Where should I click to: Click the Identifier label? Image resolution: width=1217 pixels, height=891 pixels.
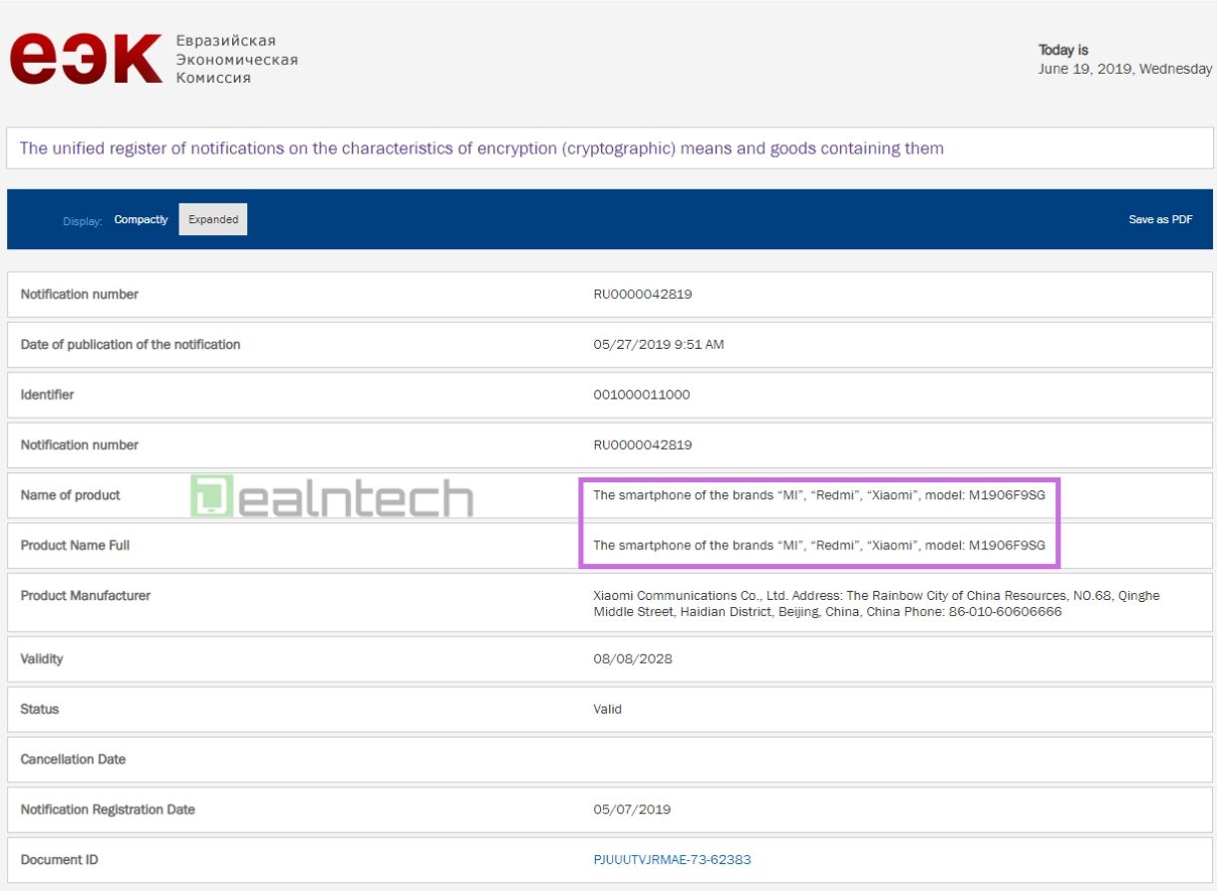click(x=47, y=395)
